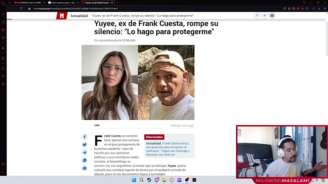The height and width of the screenshot is (184, 328).
Task: Open Steam from the taskbar
Action: tap(149, 180)
